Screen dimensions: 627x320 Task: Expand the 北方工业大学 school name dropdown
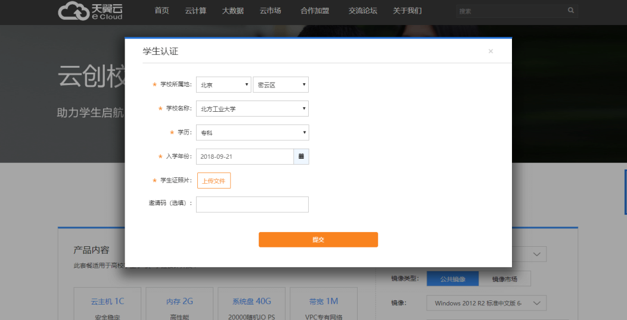coord(252,109)
